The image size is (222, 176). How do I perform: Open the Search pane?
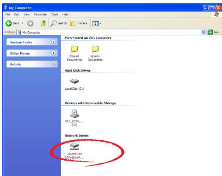pyautogui.click(x=58, y=23)
